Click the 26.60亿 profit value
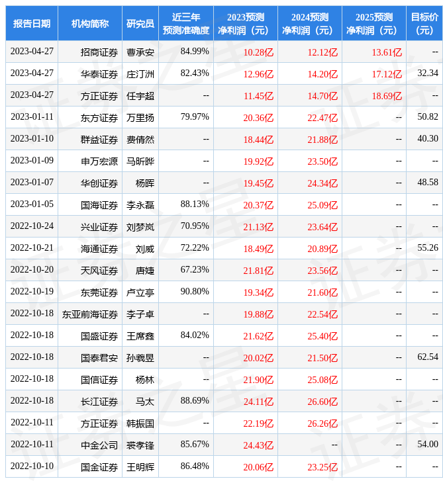443x483 pixels. [322, 402]
